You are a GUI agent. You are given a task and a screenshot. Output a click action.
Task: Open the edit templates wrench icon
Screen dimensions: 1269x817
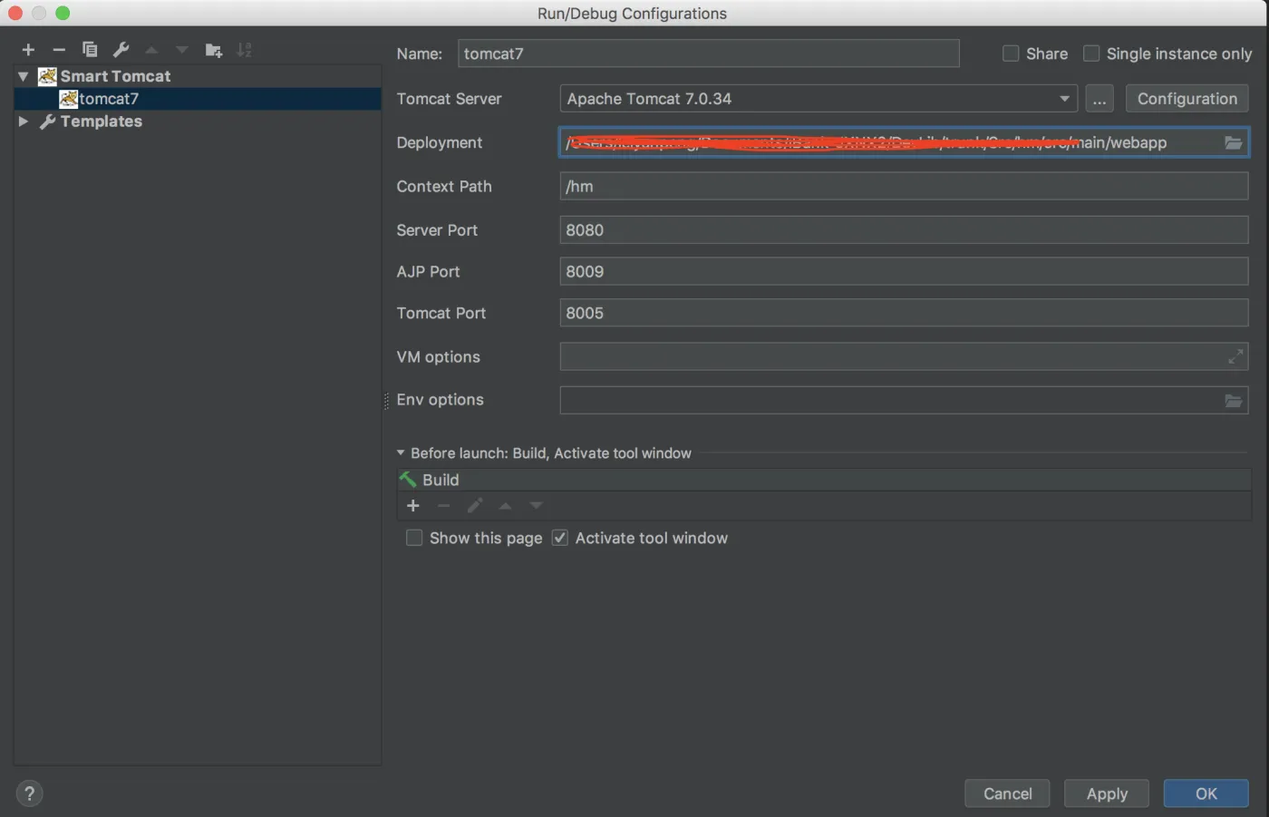[x=121, y=50]
